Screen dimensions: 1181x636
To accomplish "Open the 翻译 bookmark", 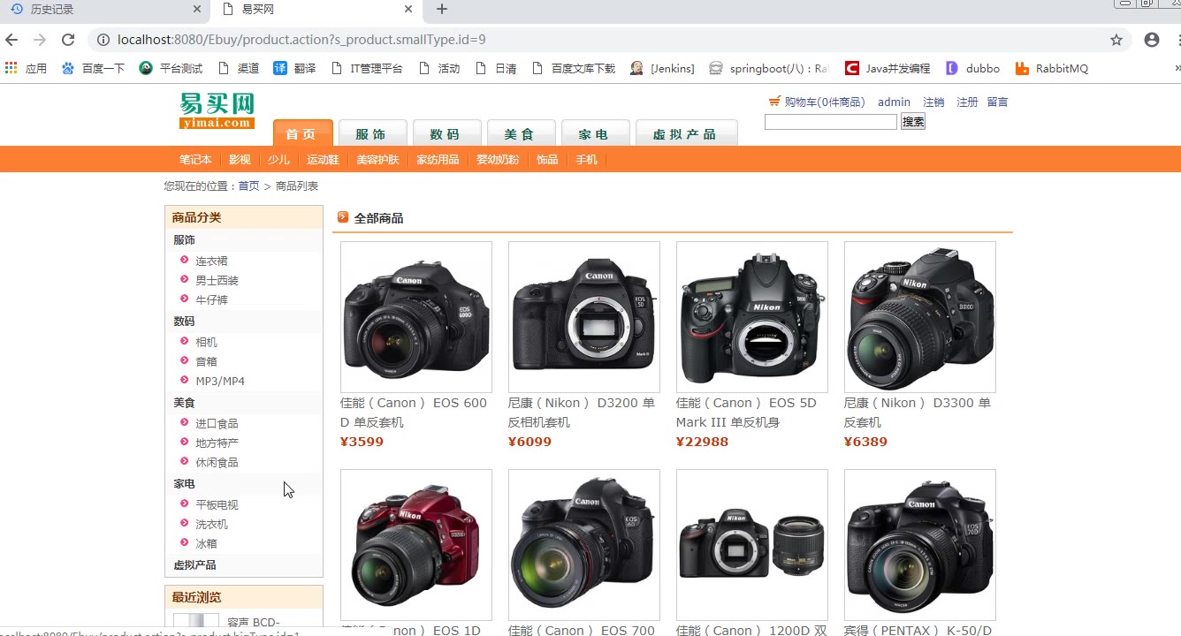I will [x=294, y=68].
